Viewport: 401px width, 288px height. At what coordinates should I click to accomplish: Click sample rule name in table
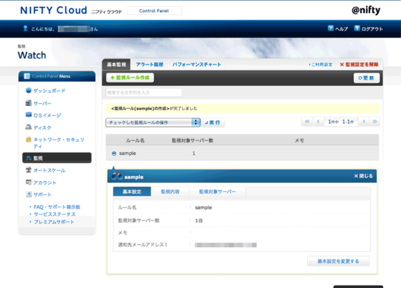(x=127, y=153)
